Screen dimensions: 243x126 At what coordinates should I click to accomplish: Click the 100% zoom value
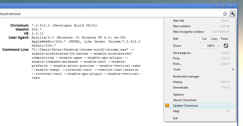[x=211, y=46]
